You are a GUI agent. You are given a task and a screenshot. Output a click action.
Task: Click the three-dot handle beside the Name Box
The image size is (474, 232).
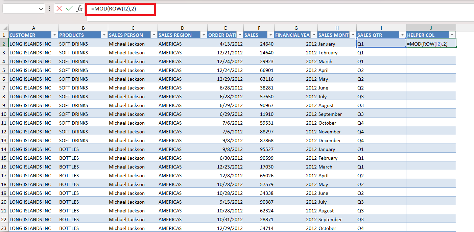tap(50, 9)
